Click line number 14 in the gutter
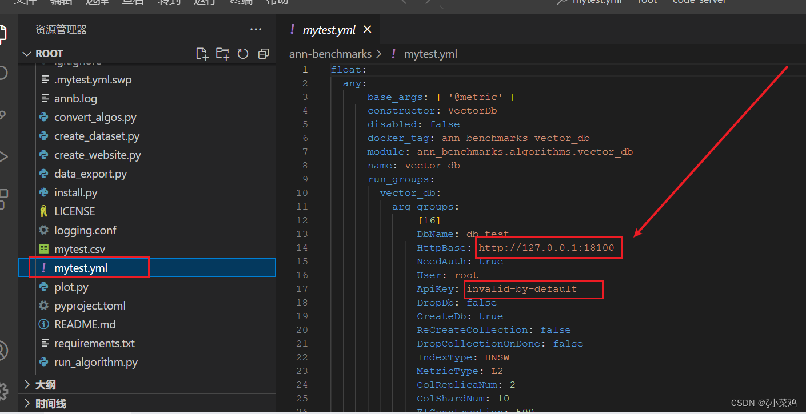 click(x=302, y=248)
